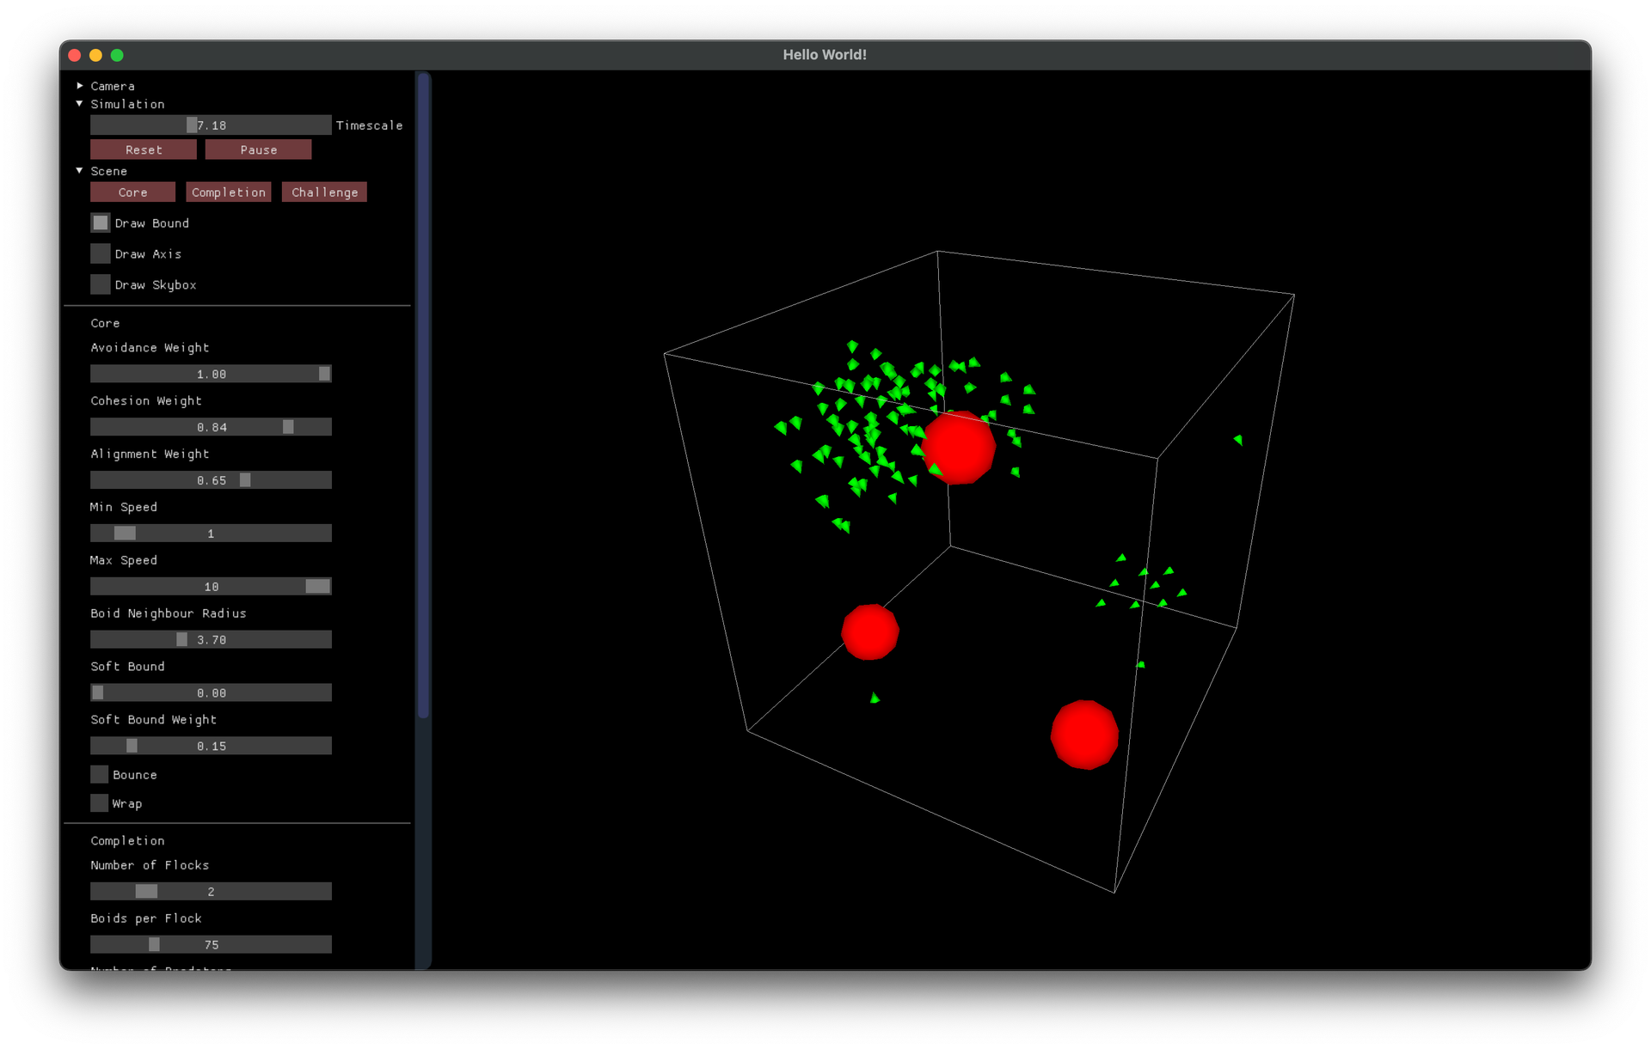Screen dimensions: 1651x1049
Task: Click the Cohesion Weight slider
Action: click(x=211, y=427)
